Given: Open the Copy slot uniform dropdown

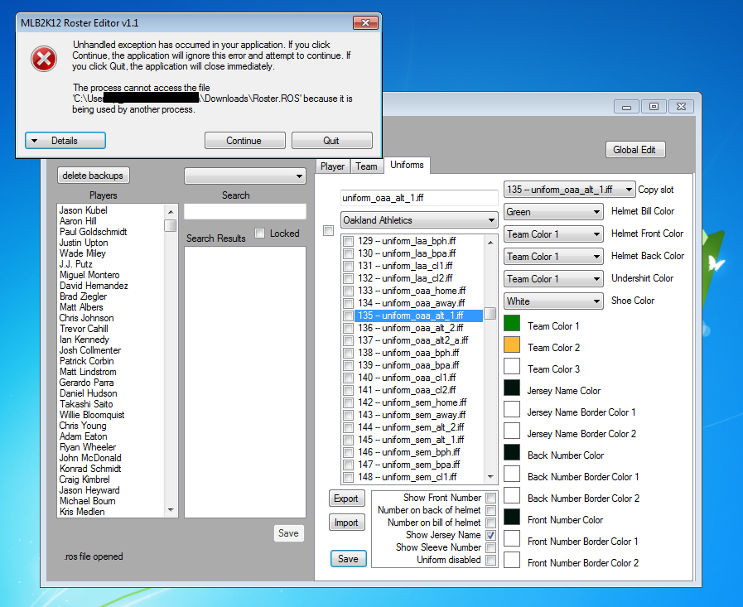Looking at the screenshot, I should [x=570, y=190].
